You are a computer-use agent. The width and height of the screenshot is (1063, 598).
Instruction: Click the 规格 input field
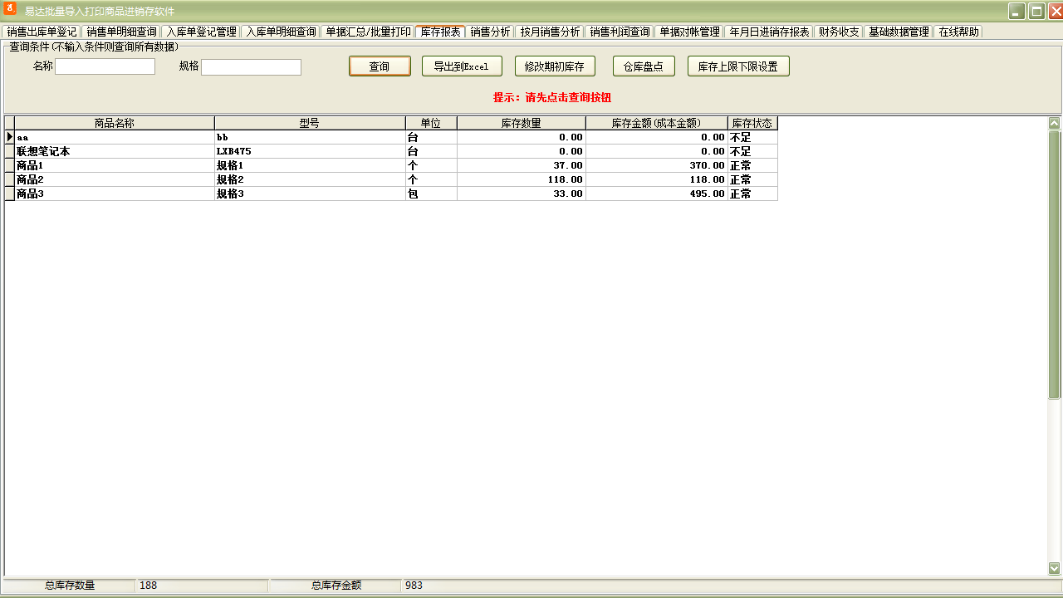pyautogui.click(x=251, y=67)
